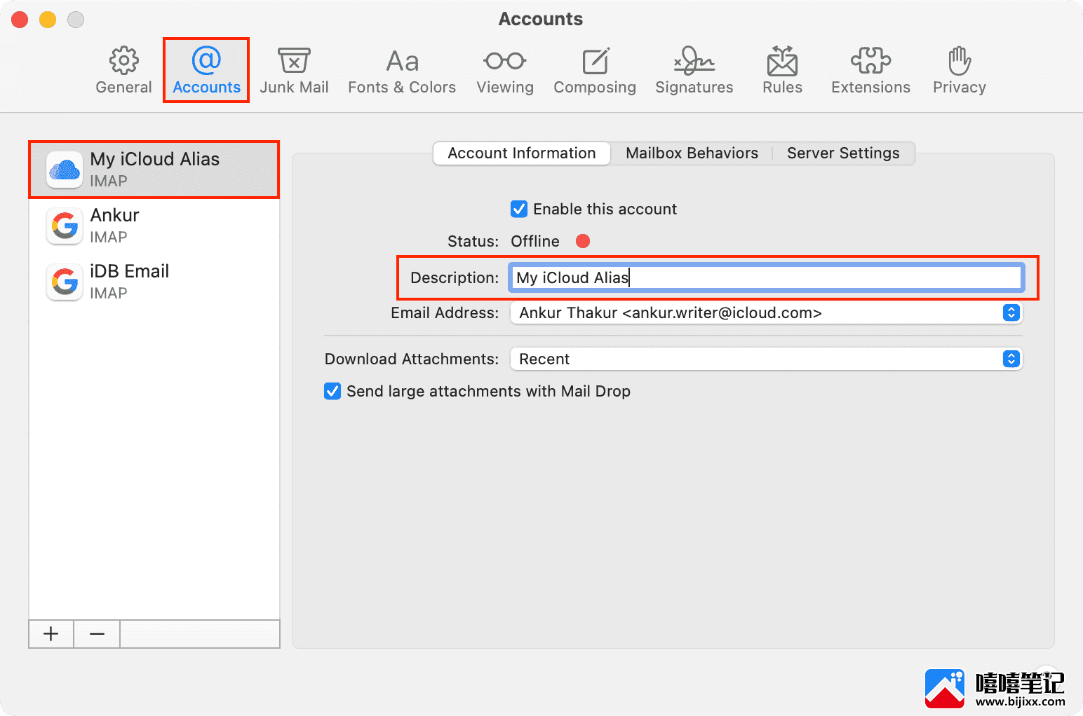
Task: Open Fonts & Colors preferences
Action: pos(402,70)
